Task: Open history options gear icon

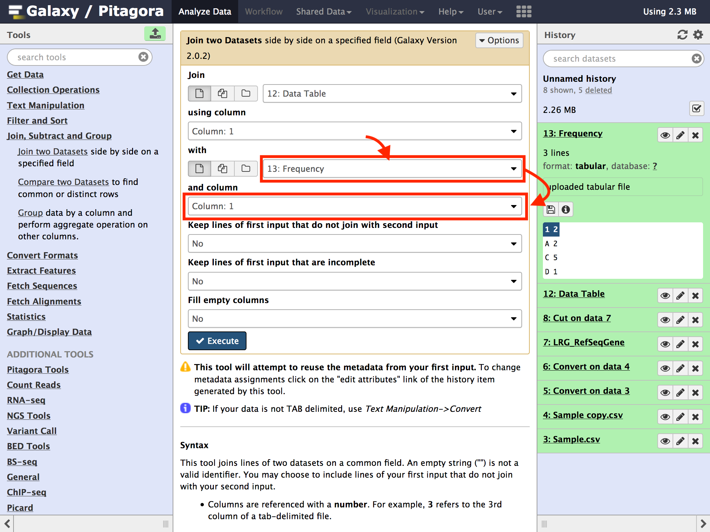Action: [698, 35]
